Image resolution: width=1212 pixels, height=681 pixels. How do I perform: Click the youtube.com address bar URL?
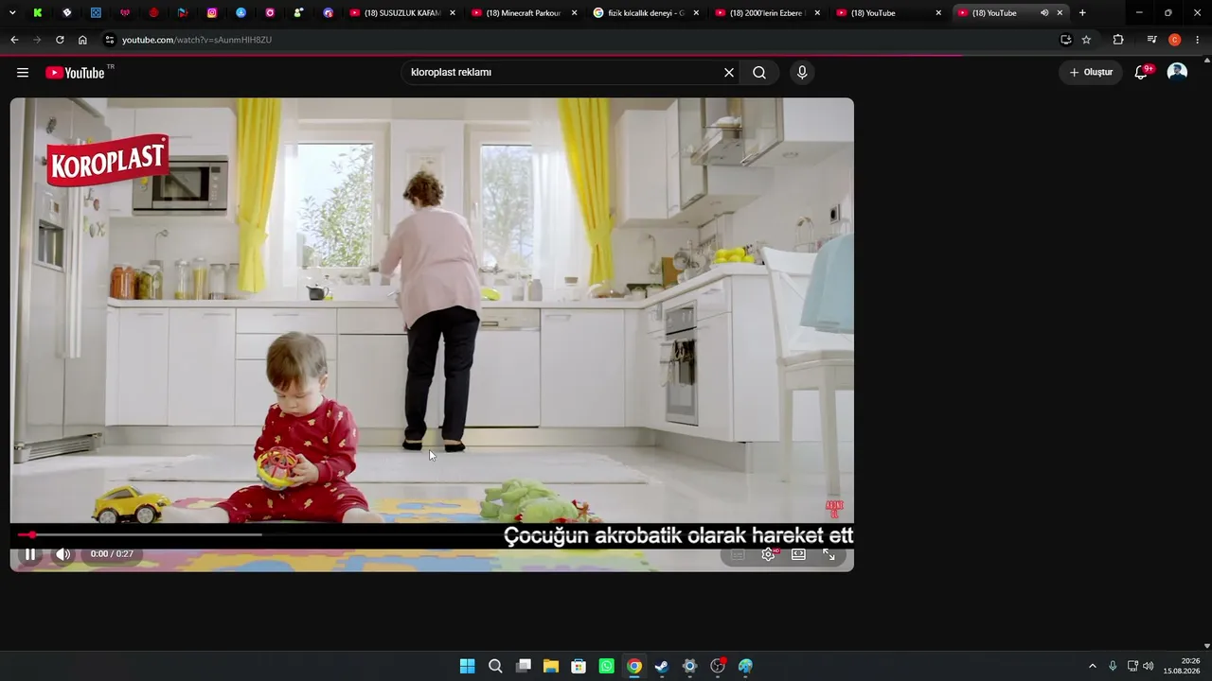click(x=197, y=40)
